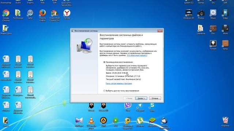
Task: Select the Рекомендуемое восстановление radio option
Action: tap(104, 62)
